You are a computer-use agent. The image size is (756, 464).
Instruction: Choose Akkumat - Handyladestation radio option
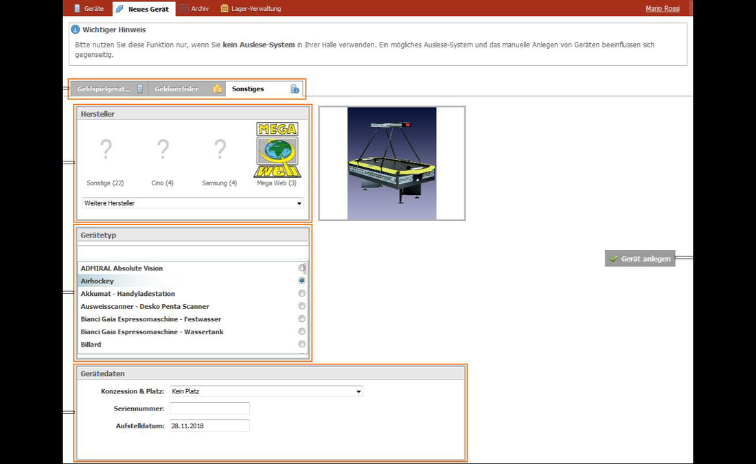click(302, 293)
